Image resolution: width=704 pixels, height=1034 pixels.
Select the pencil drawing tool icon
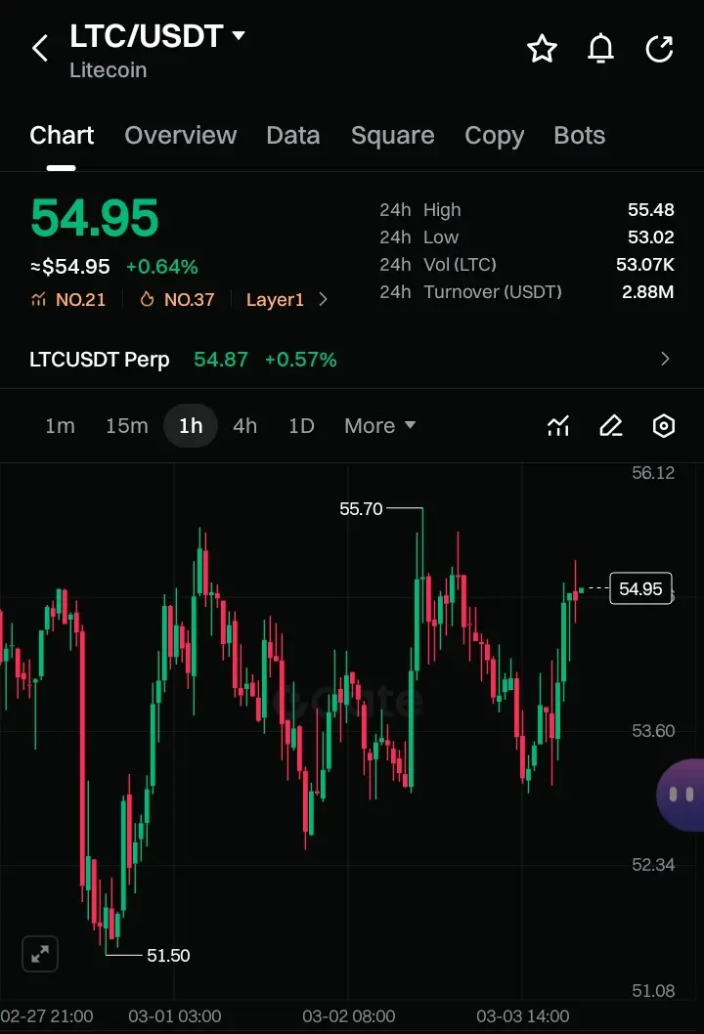click(x=611, y=426)
